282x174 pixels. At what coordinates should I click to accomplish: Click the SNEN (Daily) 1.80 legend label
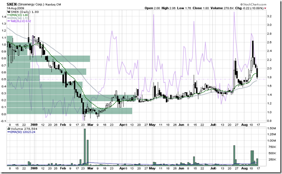(x=25, y=12)
